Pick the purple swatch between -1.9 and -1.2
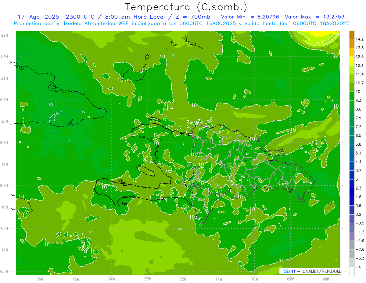 [352, 236]
